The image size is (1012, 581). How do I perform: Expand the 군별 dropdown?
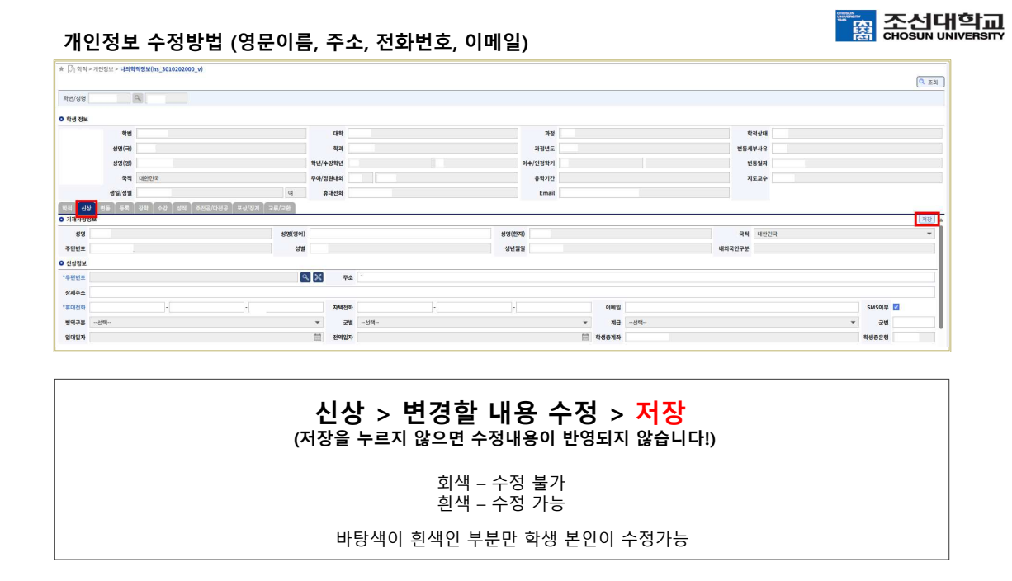coord(475,322)
